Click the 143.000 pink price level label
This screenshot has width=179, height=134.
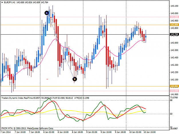(174, 17)
